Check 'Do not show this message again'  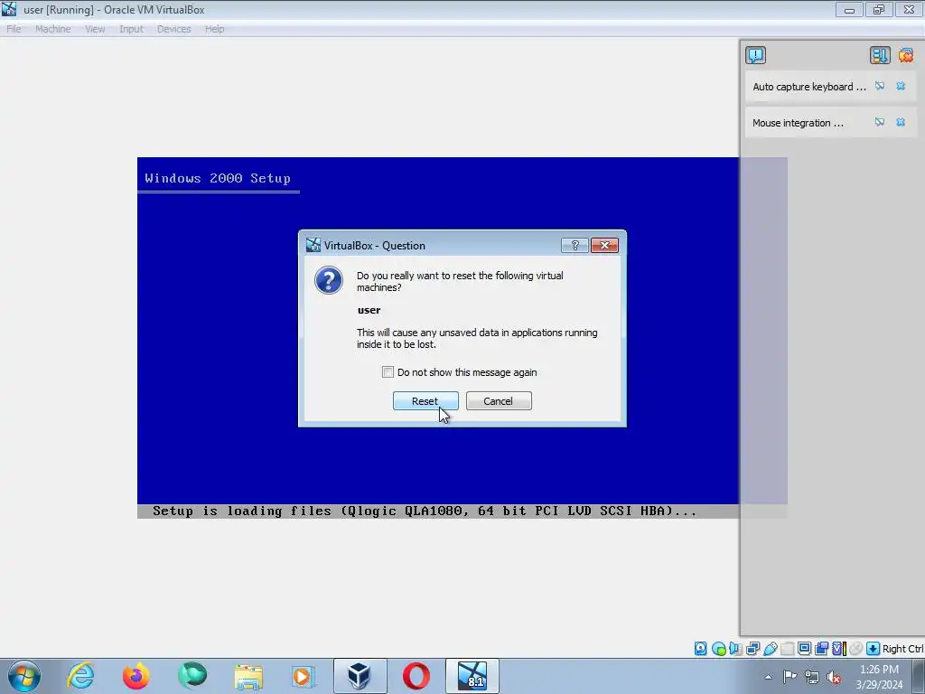pyautogui.click(x=388, y=371)
